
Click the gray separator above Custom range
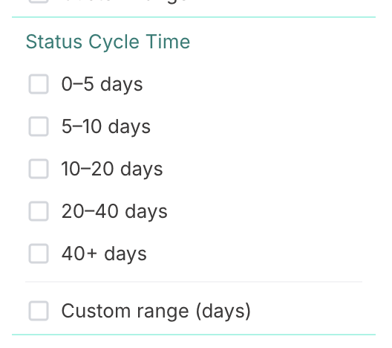(194, 282)
